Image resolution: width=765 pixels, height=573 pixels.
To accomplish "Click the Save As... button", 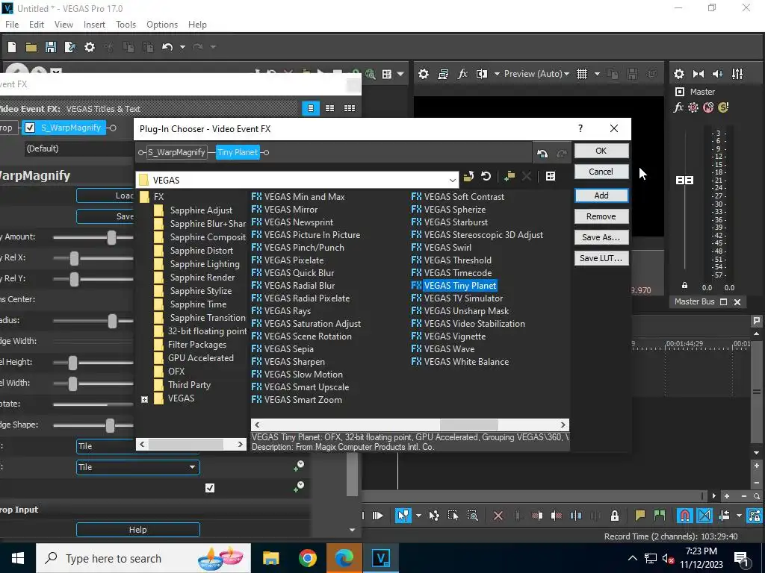I will [601, 237].
